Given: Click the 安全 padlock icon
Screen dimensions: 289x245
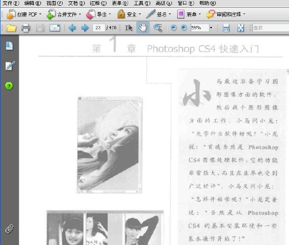Looking at the screenshot, I should 121,14.
